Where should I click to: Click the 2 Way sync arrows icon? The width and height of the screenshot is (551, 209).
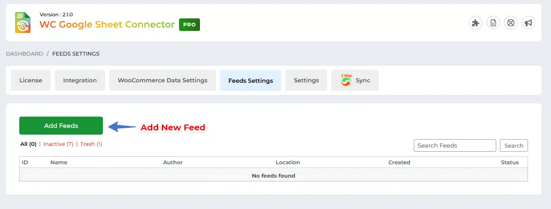(346, 80)
